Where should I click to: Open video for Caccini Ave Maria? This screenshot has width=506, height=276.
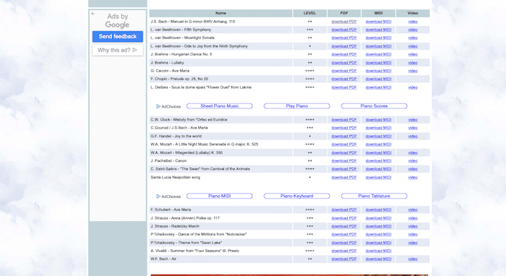(x=413, y=71)
